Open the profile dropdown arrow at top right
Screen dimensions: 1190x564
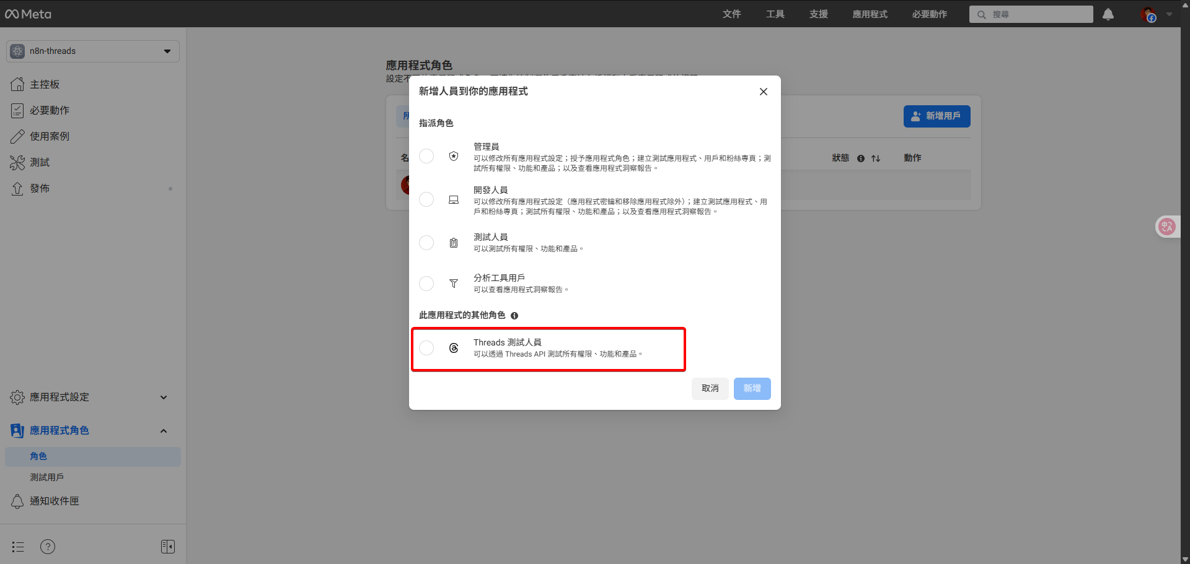1170,14
